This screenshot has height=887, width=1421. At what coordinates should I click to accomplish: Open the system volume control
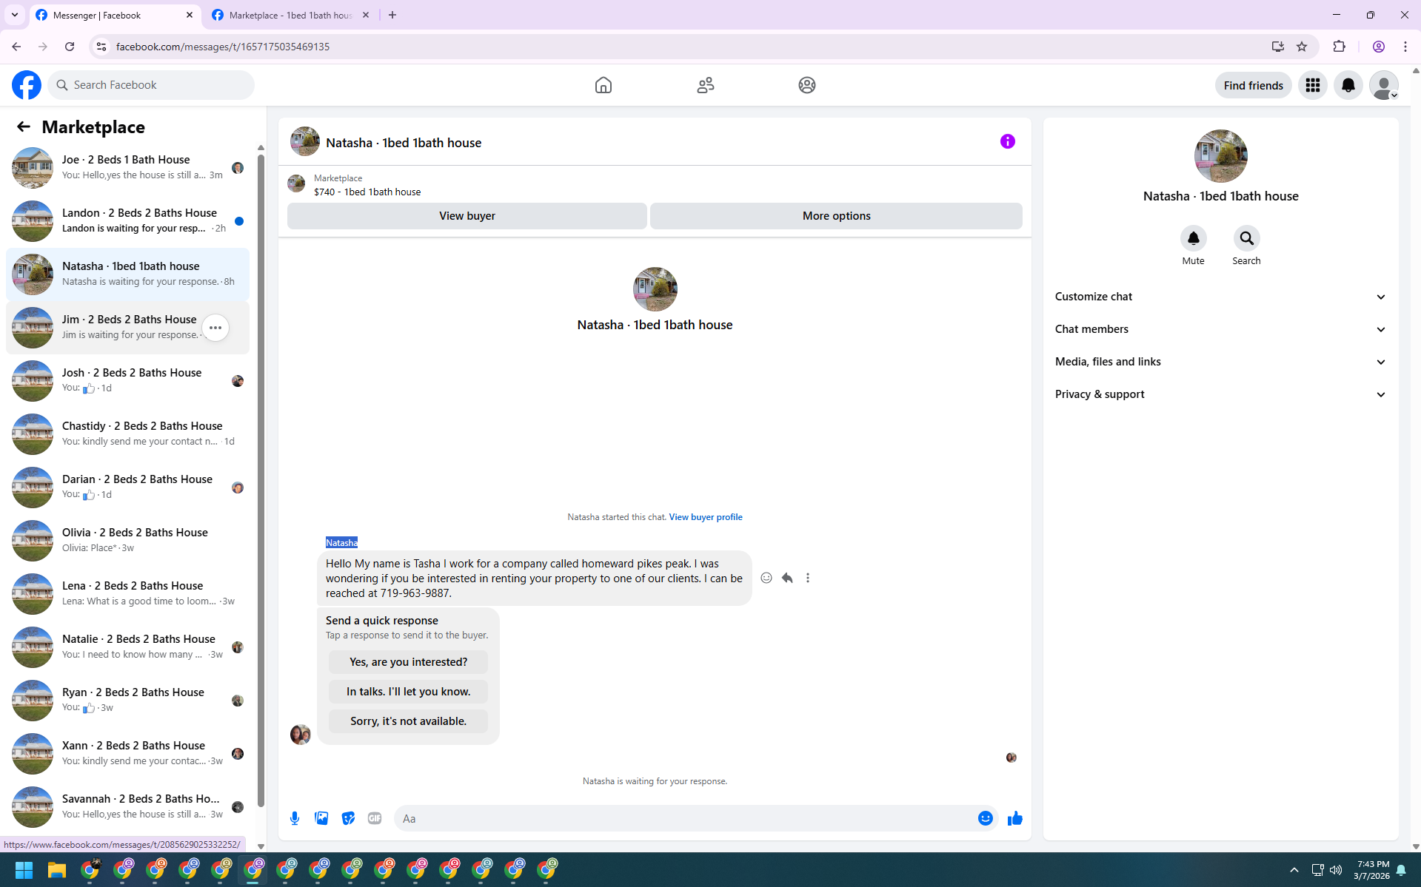coord(1336,870)
